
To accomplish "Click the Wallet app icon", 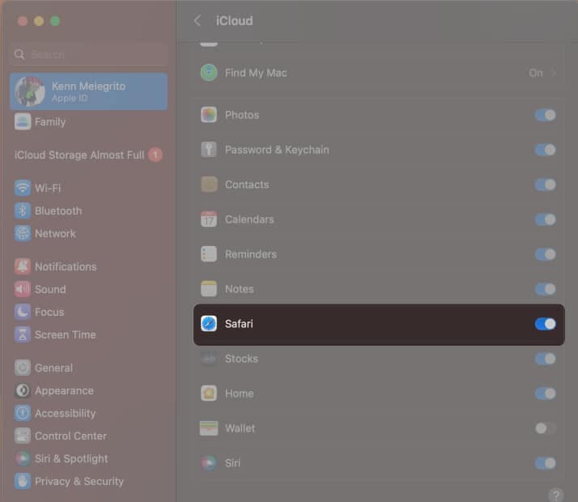I will point(209,428).
